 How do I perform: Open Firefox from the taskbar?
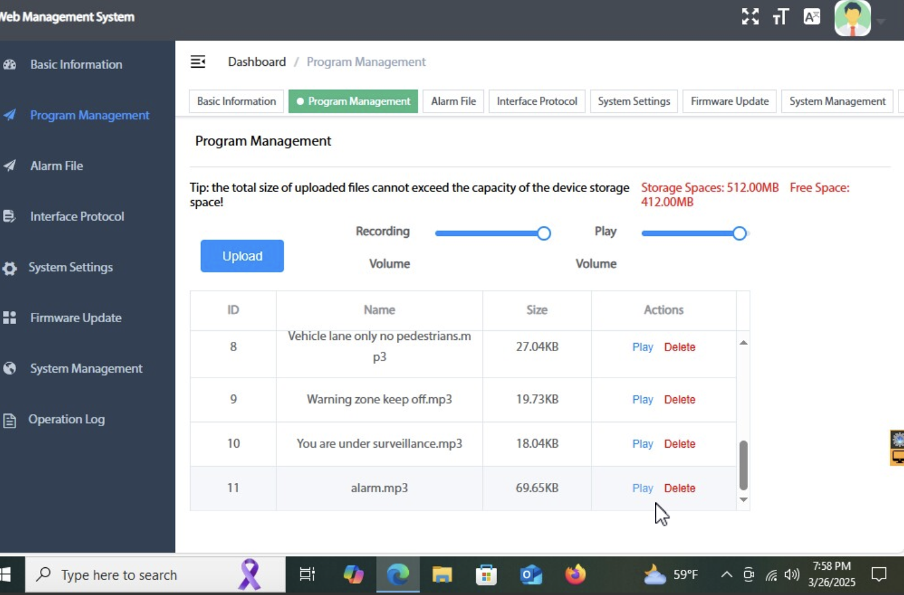click(x=575, y=575)
